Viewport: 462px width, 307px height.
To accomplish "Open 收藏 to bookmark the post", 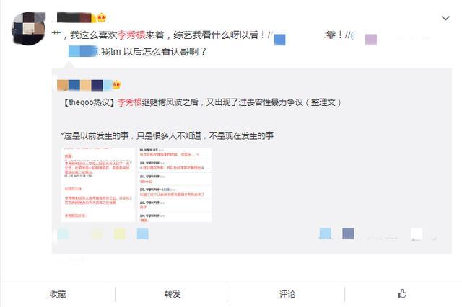I will pos(58,294).
